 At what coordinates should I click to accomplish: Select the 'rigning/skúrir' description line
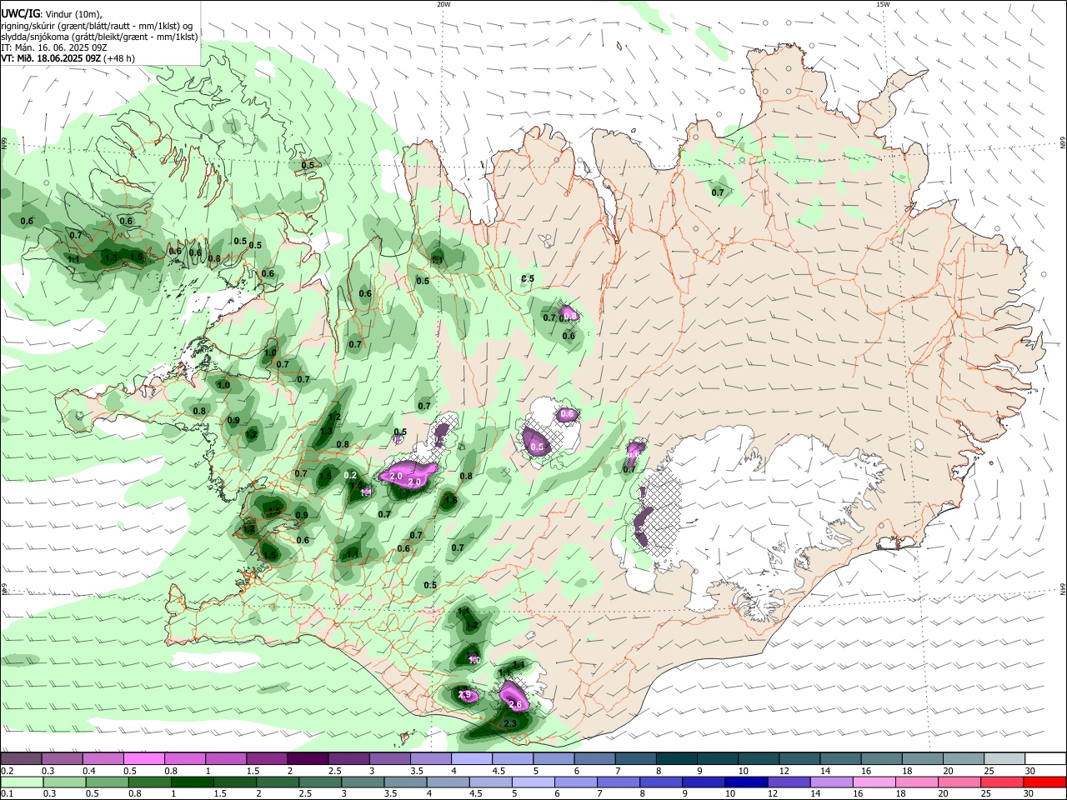[x=97, y=26]
